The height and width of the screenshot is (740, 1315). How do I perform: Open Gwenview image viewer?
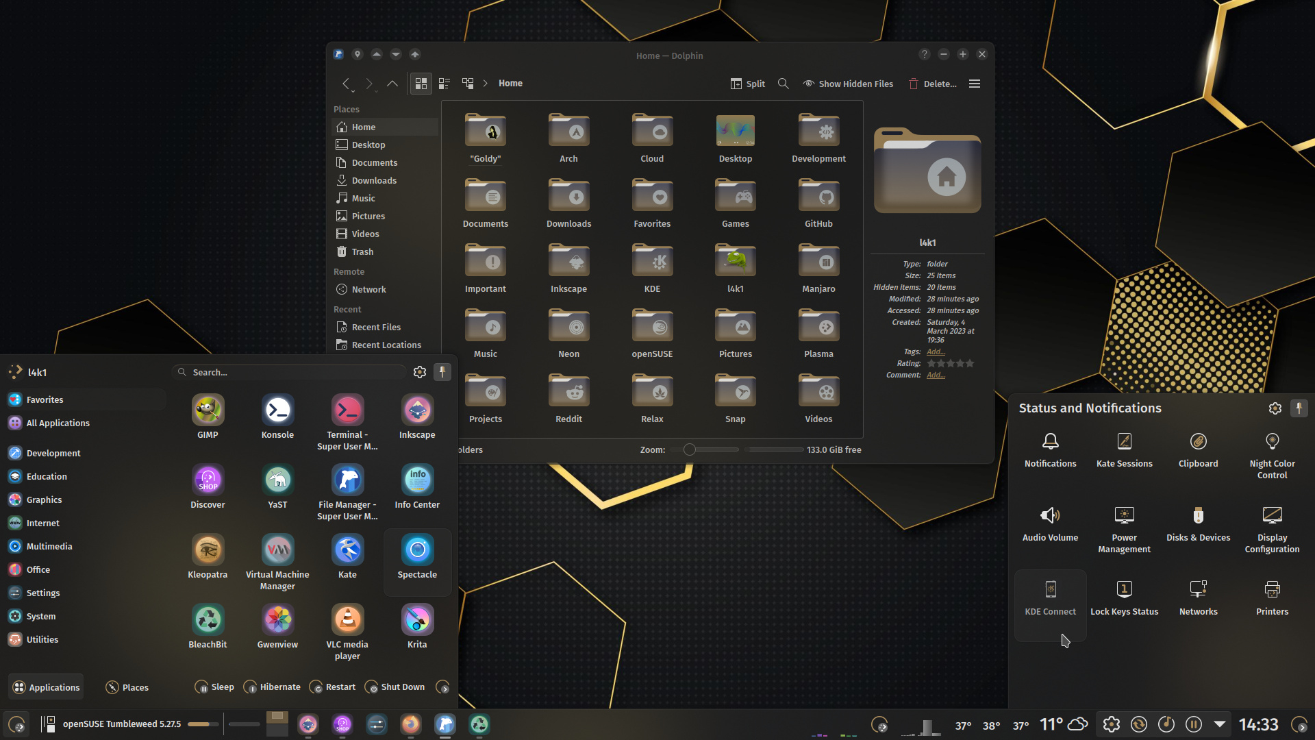click(x=277, y=626)
